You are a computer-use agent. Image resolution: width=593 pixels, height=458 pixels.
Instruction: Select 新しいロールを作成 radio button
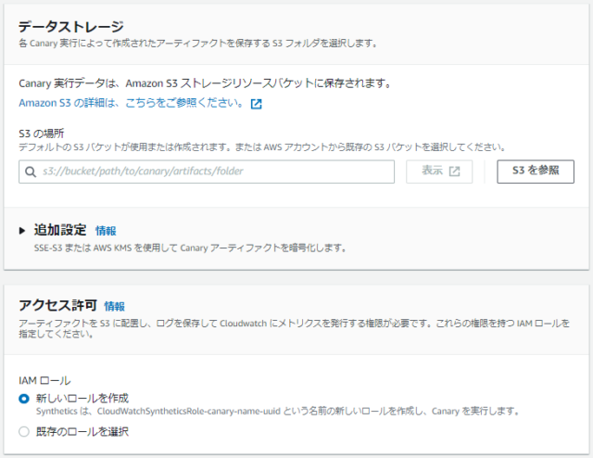(24, 399)
